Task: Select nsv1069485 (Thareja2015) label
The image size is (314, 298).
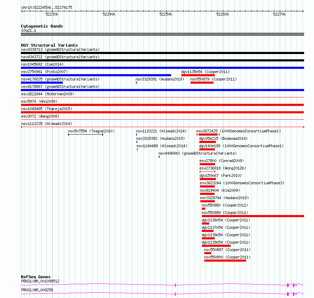Action: [47, 109]
